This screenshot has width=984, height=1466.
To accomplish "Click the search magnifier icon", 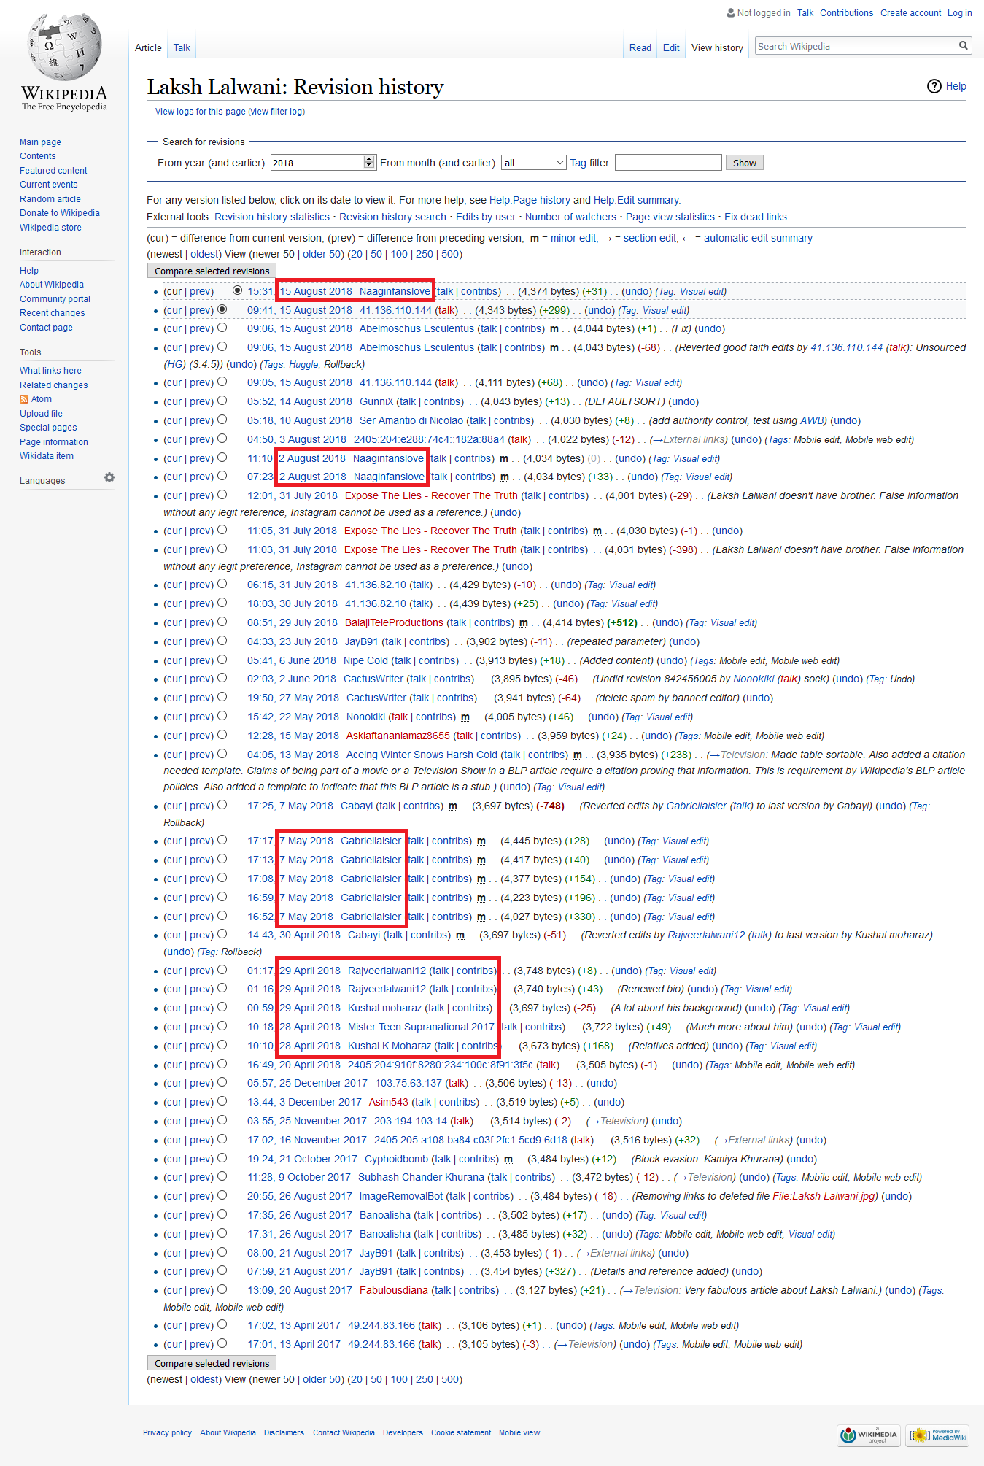I will coord(964,46).
